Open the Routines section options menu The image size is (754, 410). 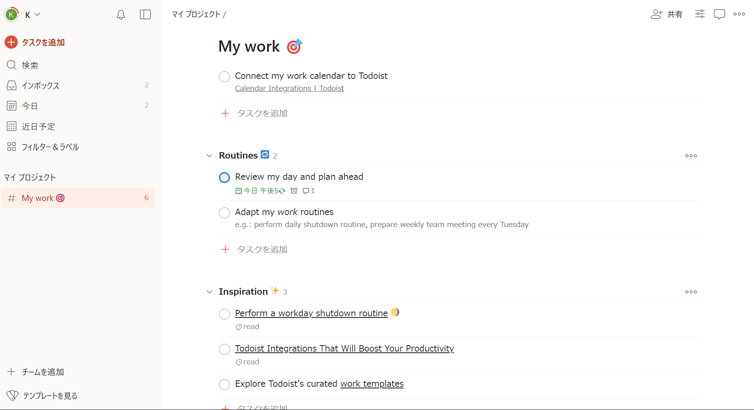tap(691, 156)
